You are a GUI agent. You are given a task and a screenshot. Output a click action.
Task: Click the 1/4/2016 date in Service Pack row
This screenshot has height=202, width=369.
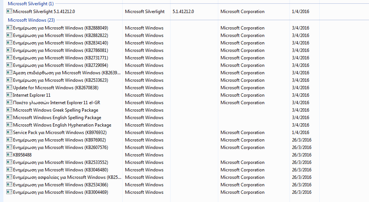click(x=300, y=133)
